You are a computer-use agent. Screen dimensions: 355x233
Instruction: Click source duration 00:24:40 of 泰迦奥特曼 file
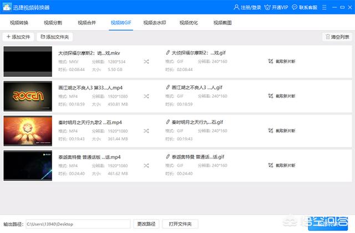[77, 173]
